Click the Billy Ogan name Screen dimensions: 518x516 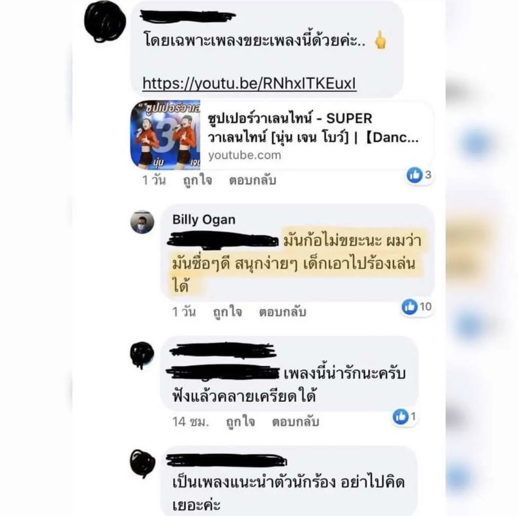coord(204,220)
